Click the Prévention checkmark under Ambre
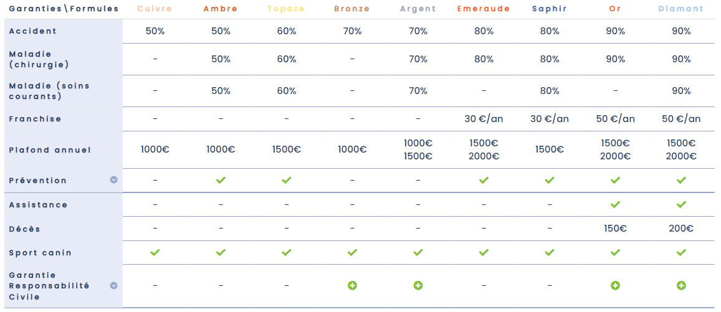This screenshot has height=312, width=721. pyautogui.click(x=221, y=180)
